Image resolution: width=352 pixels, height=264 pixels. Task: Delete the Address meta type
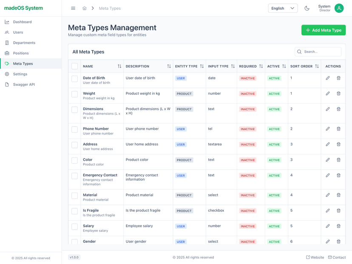point(338,145)
